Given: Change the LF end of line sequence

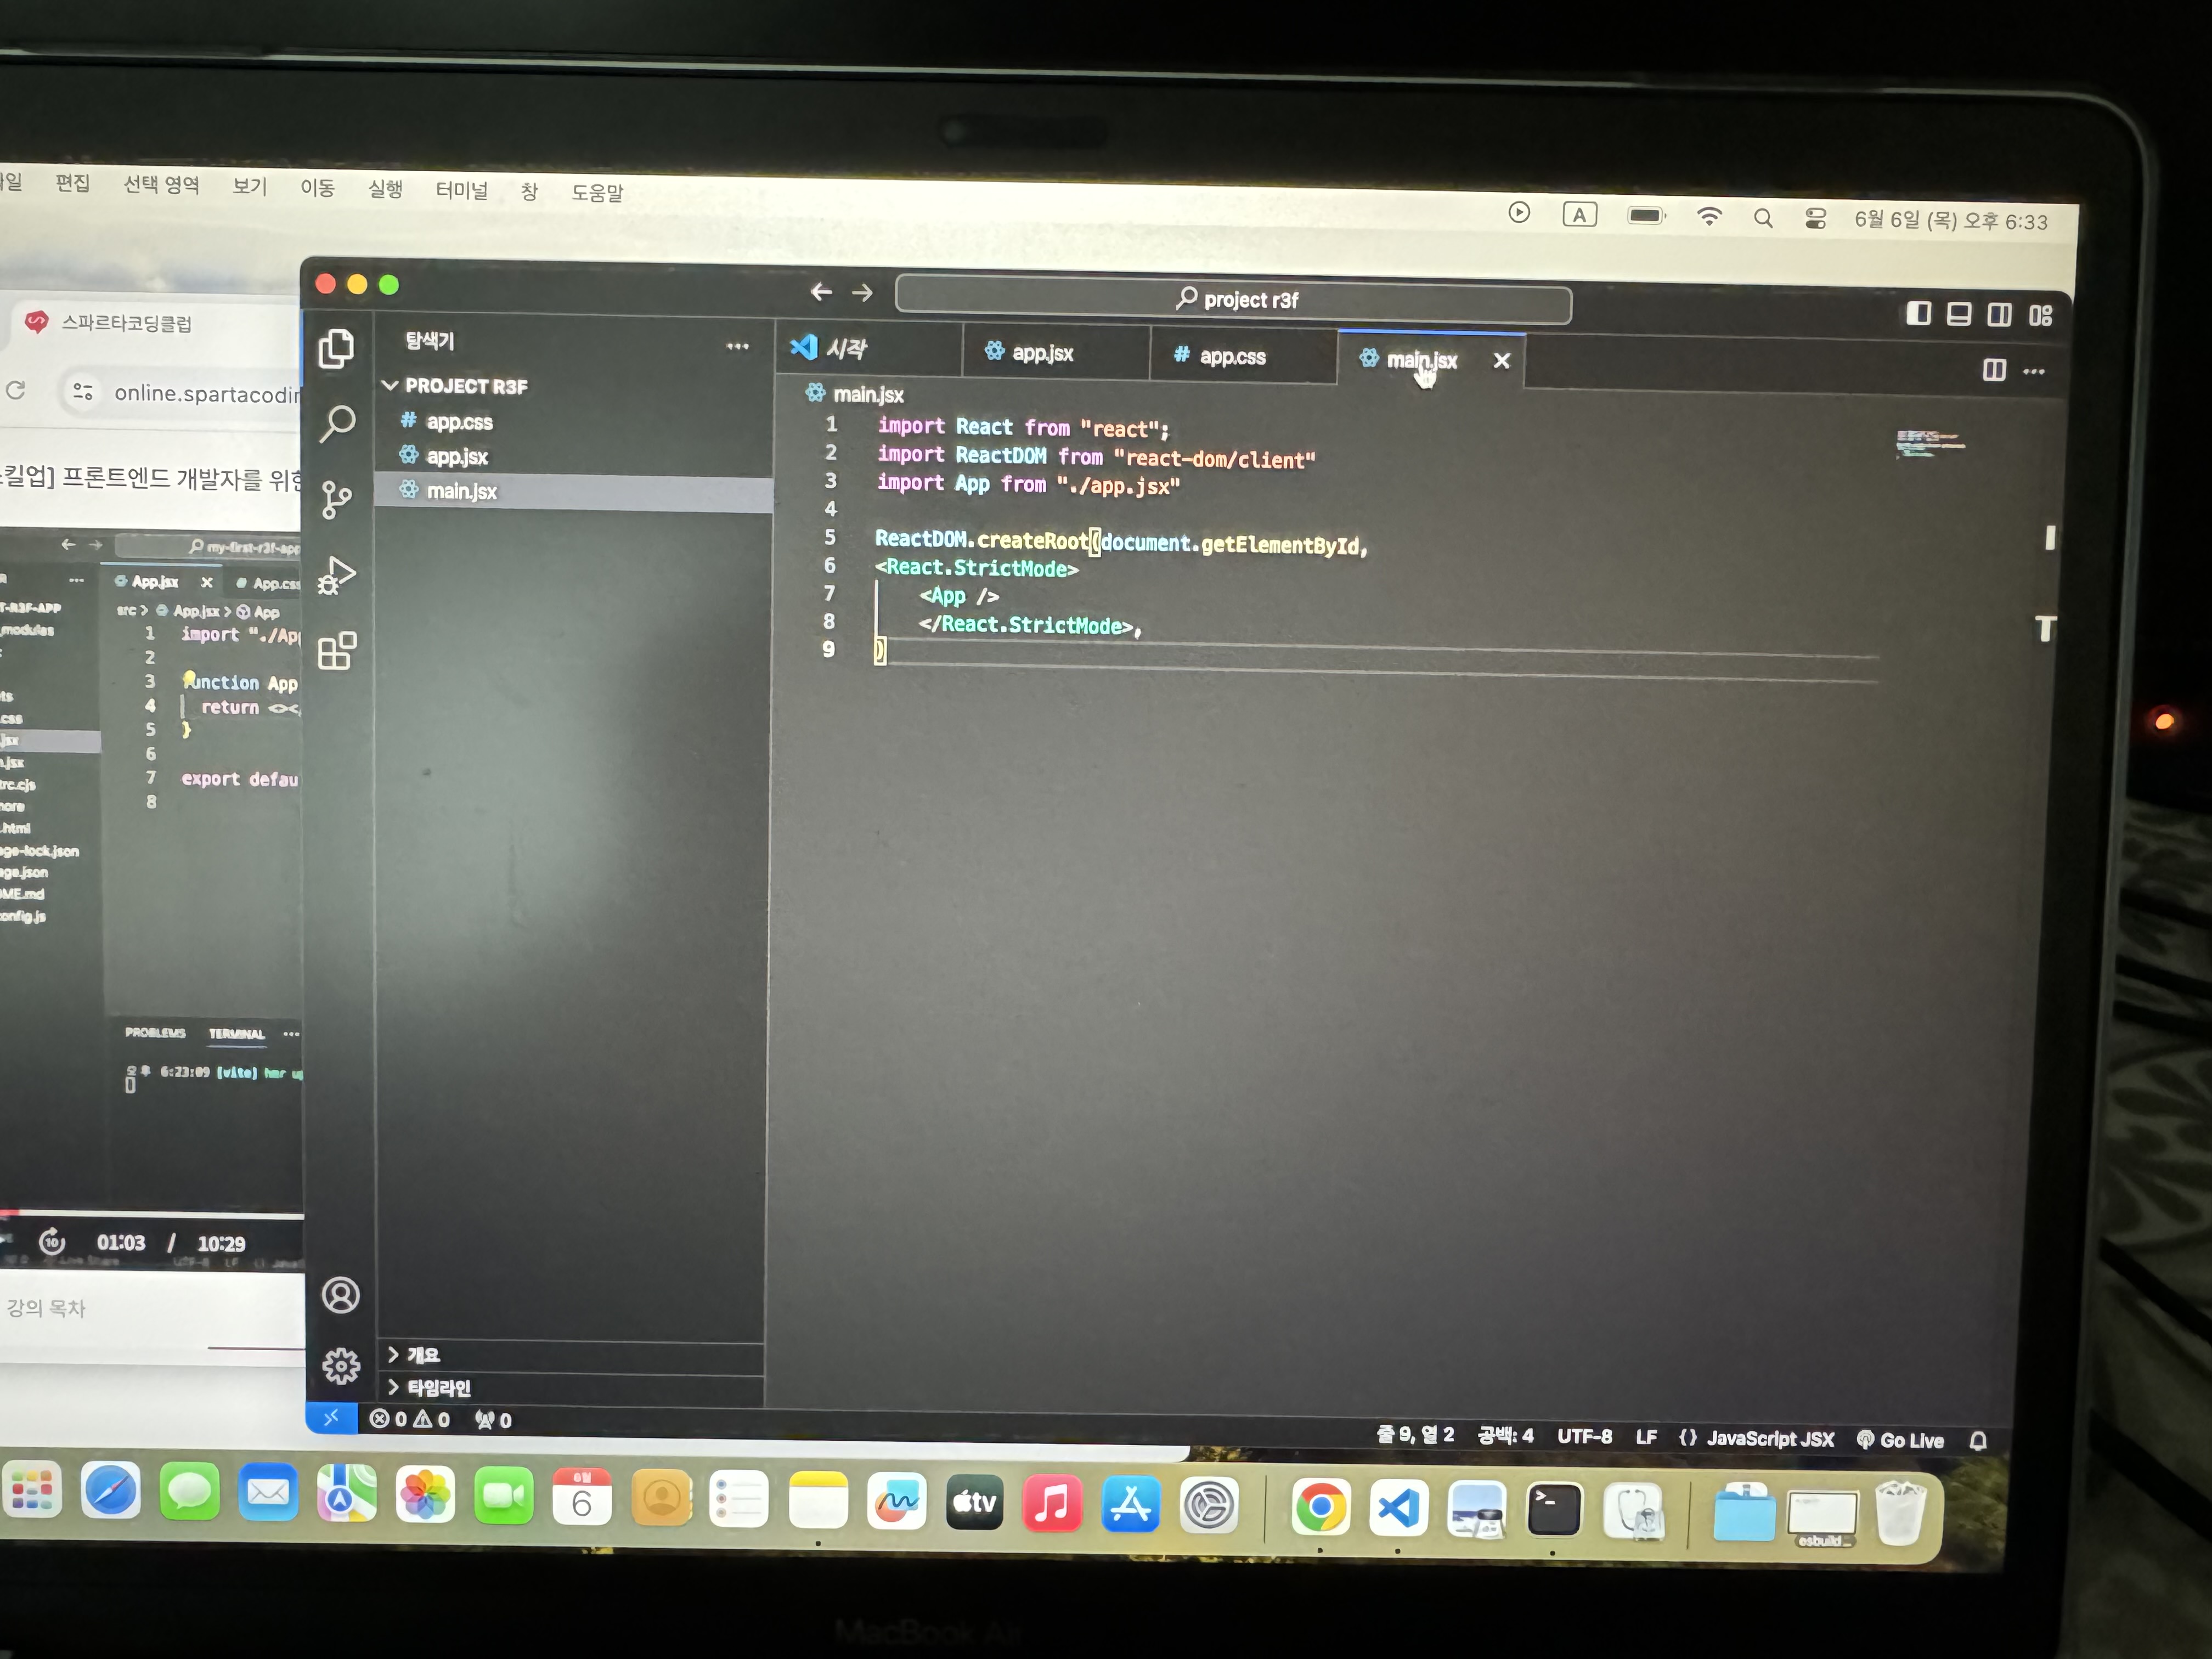Looking at the screenshot, I should (1646, 1437).
